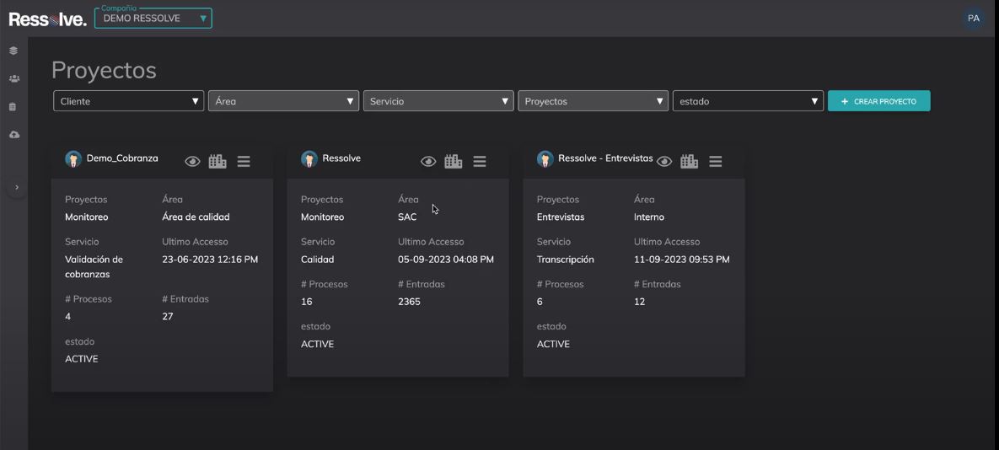999x450 pixels.
Task: Click building icon on Demo_Cobranza card
Action: click(x=218, y=161)
